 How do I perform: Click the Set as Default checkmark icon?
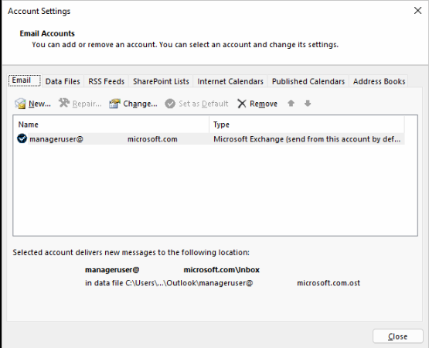[170, 104]
